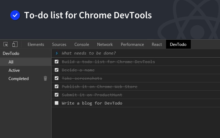Screen dimensions: 220x138
Task: Open the Network panel tab
Action: [x=105, y=45]
